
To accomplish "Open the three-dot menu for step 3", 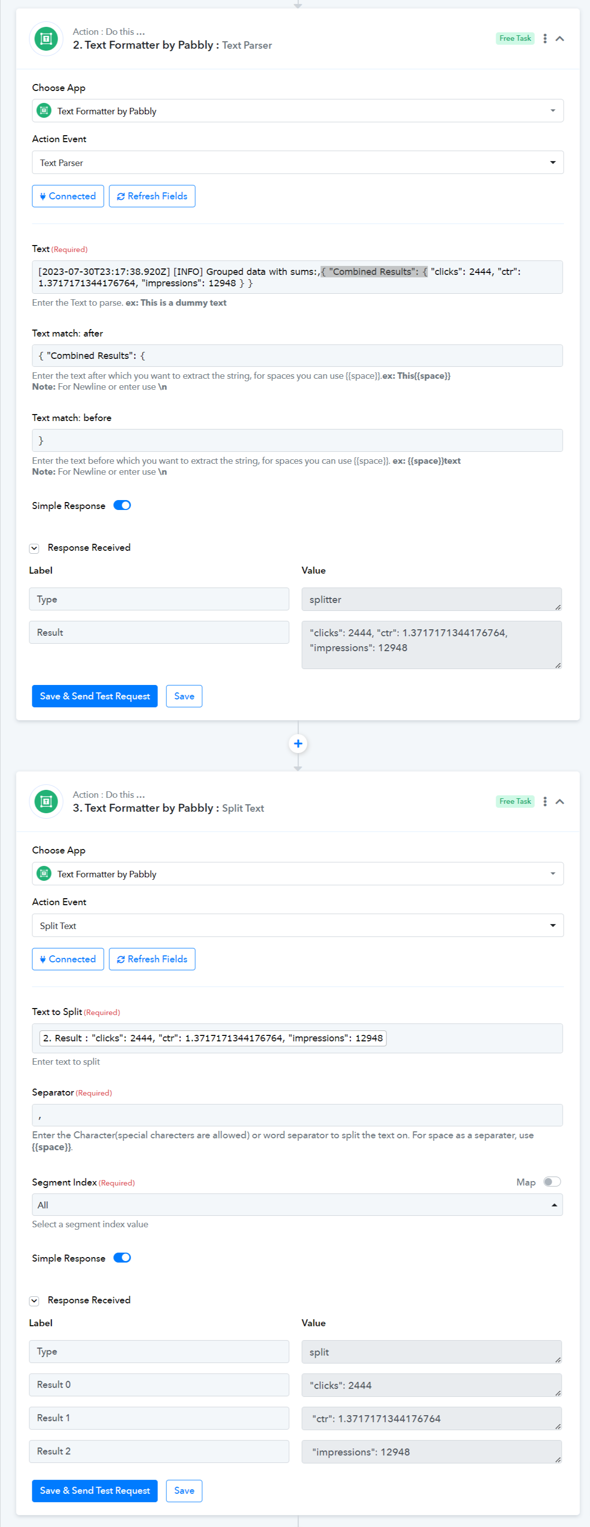I will tap(545, 801).
